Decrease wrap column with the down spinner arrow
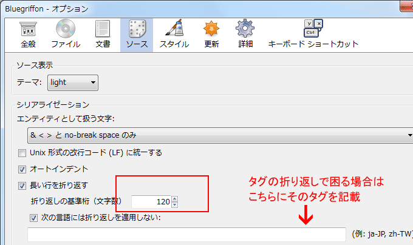The image size is (413, 245). [x=175, y=205]
